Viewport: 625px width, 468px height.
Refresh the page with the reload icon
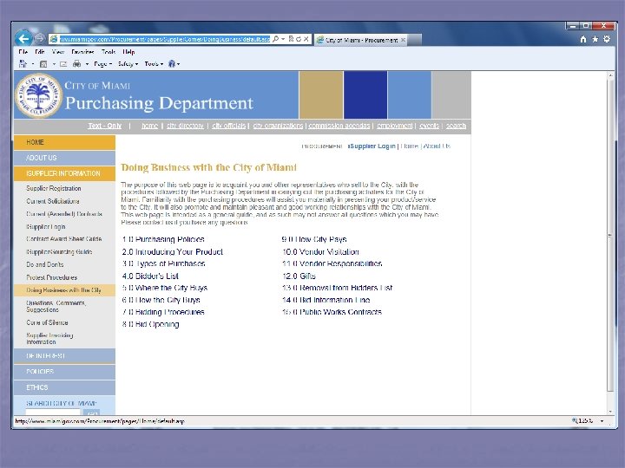click(x=298, y=39)
